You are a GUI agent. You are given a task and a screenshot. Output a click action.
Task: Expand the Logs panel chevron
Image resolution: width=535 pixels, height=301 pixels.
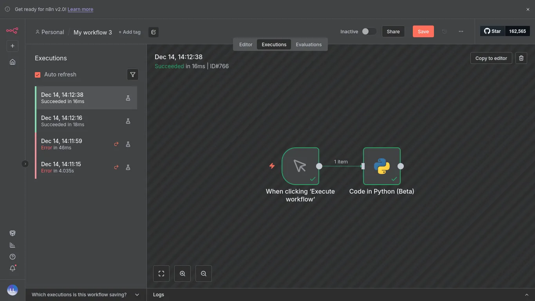tap(527, 295)
